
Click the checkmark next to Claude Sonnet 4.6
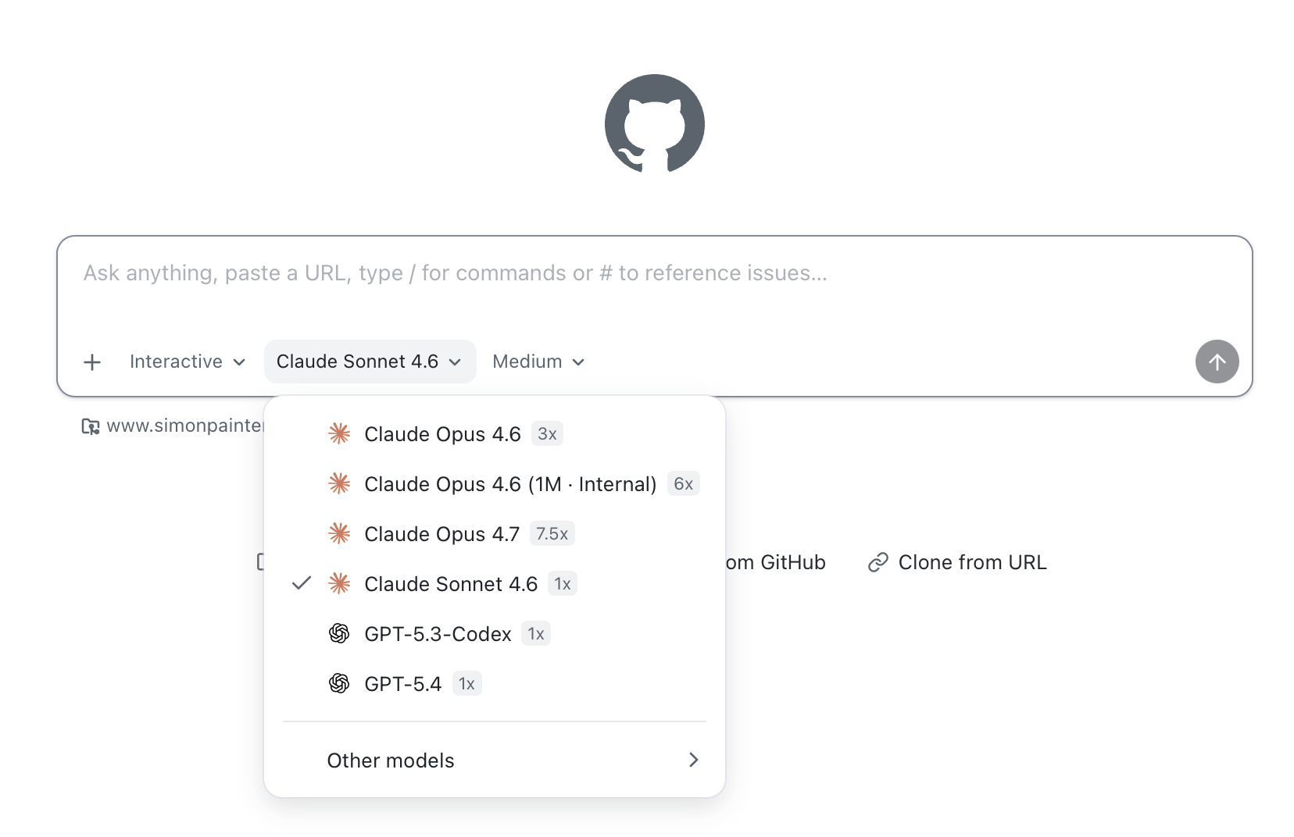click(302, 583)
